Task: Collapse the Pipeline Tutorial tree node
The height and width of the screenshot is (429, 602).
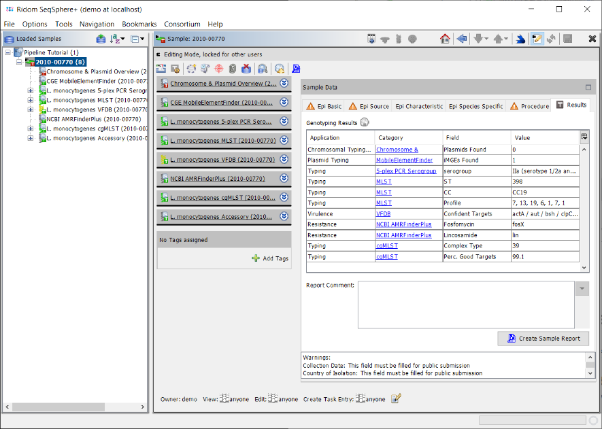Action: pyautogui.click(x=7, y=52)
